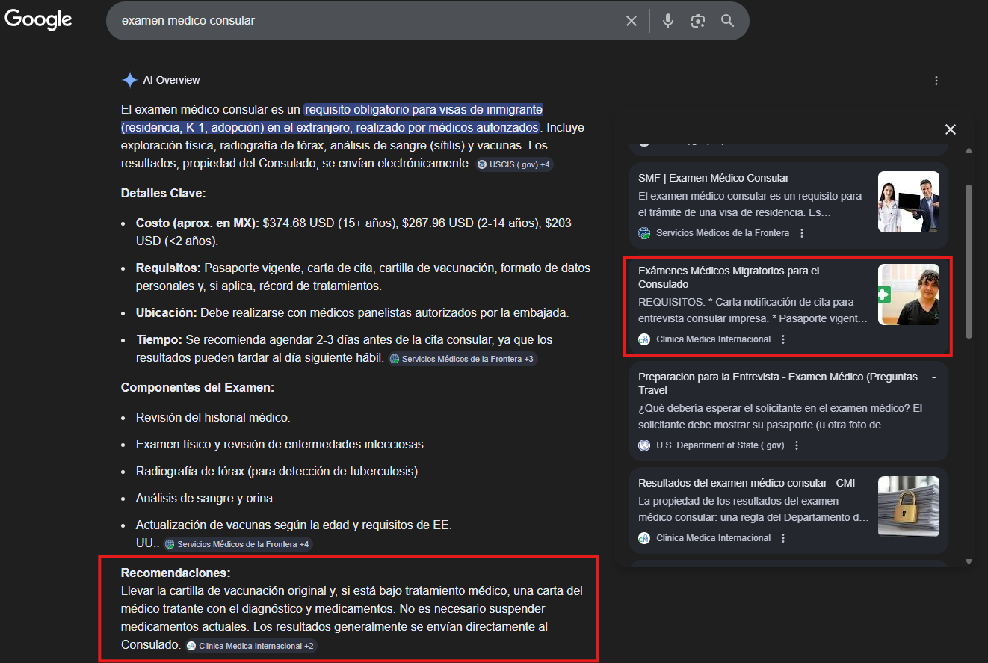Click the 'AI Overview' heading label

click(172, 80)
